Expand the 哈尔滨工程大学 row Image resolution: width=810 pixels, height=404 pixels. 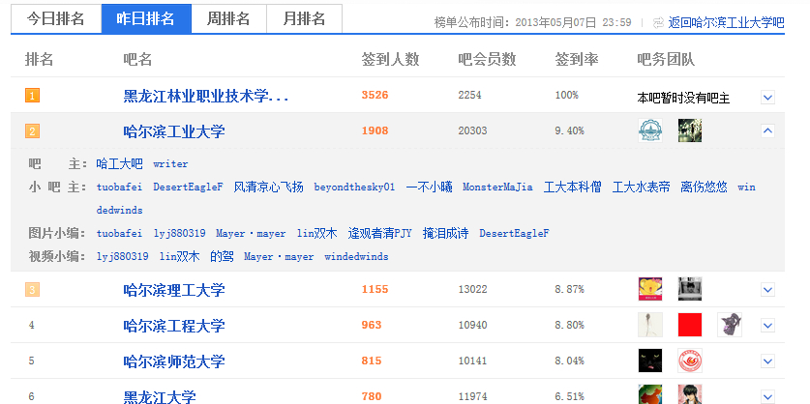coord(767,326)
